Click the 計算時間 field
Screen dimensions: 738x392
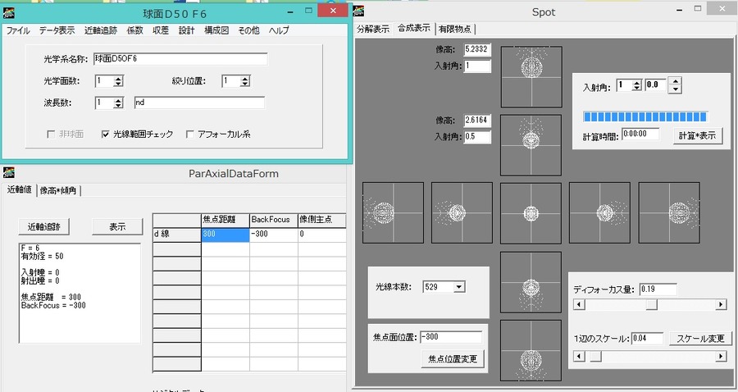tap(640, 134)
